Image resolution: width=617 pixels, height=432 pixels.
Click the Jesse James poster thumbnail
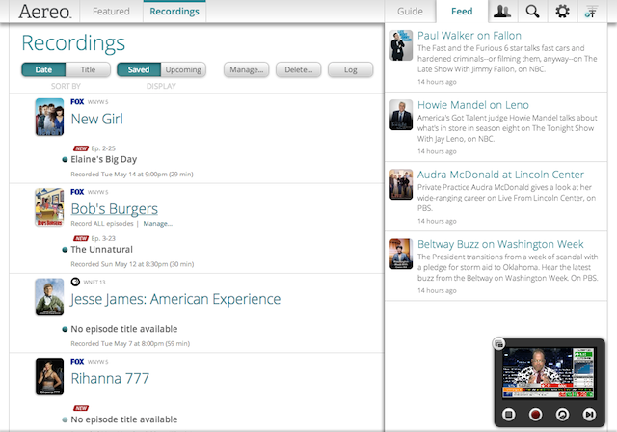tap(49, 297)
